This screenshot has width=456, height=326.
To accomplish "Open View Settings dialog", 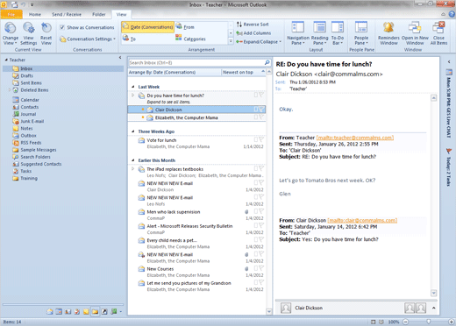I will pyautogui.click(x=28, y=34).
